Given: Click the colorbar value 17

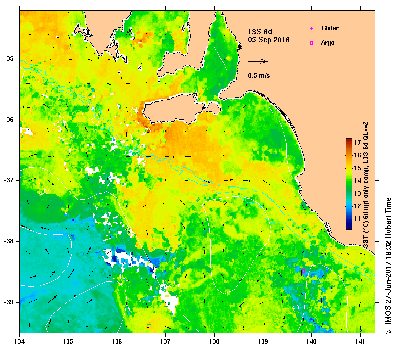Looking at the screenshot, I should click(357, 142).
